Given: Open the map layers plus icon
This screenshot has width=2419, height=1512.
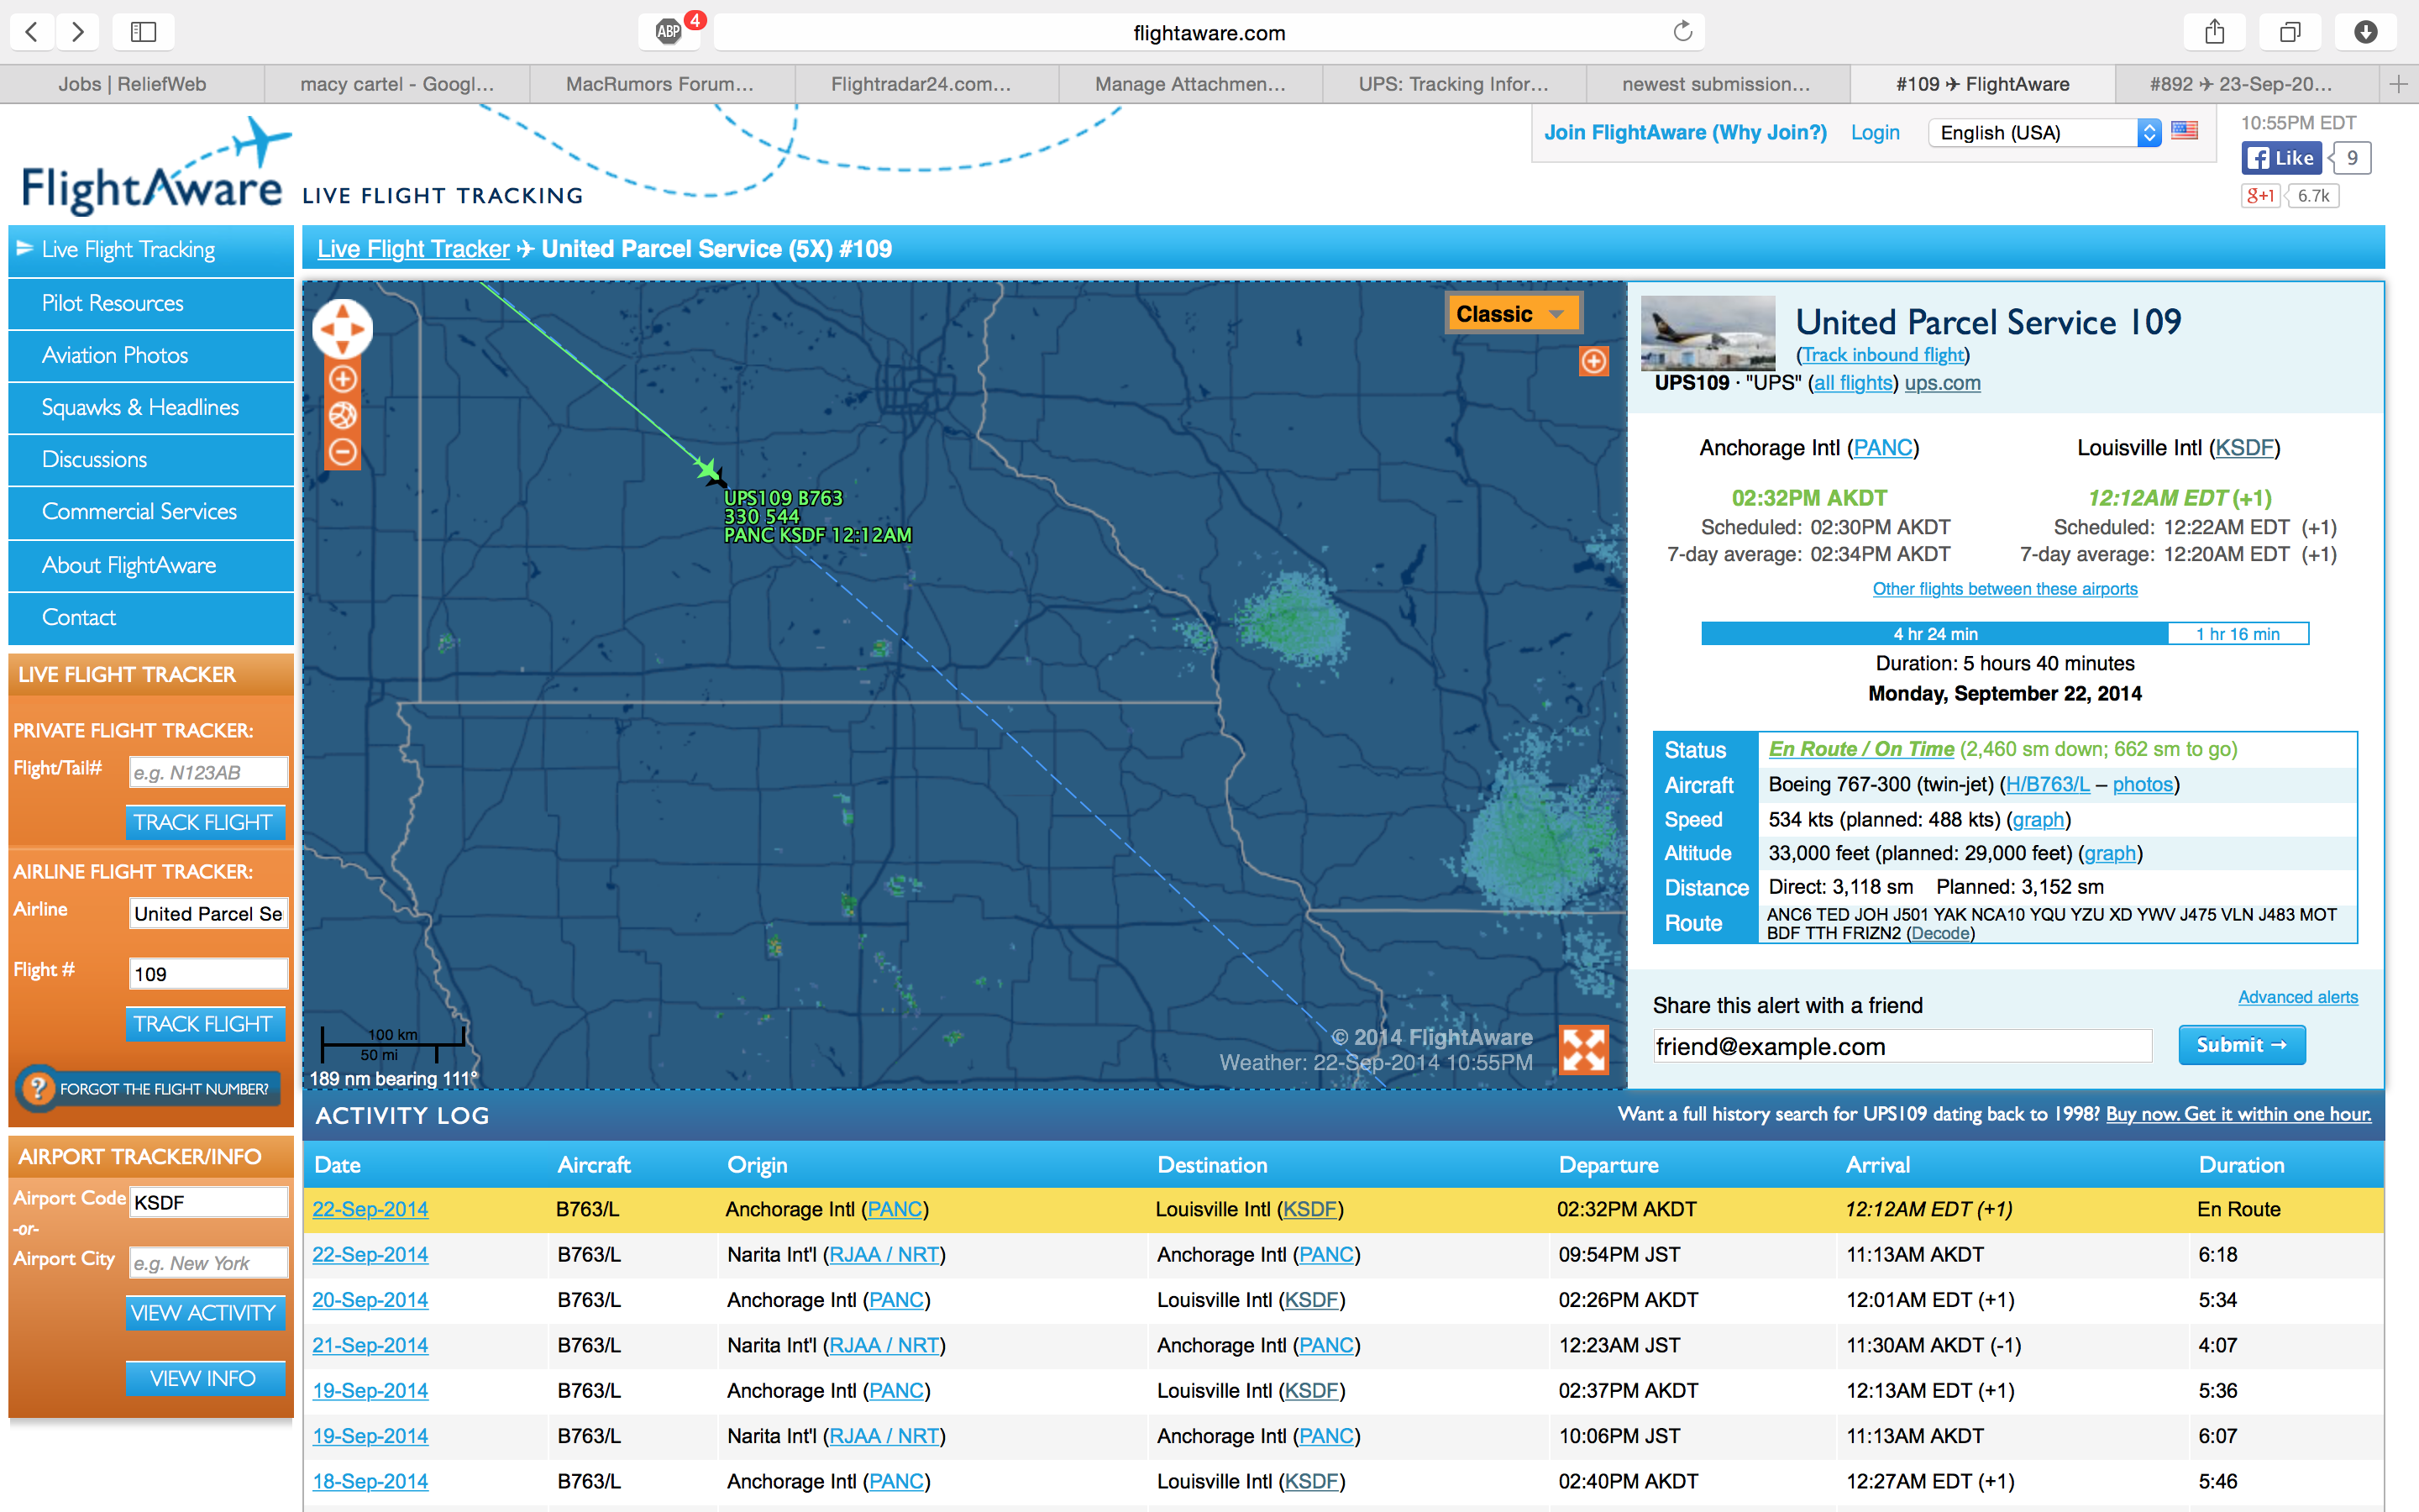Looking at the screenshot, I should pyautogui.click(x=1593, y=361).
